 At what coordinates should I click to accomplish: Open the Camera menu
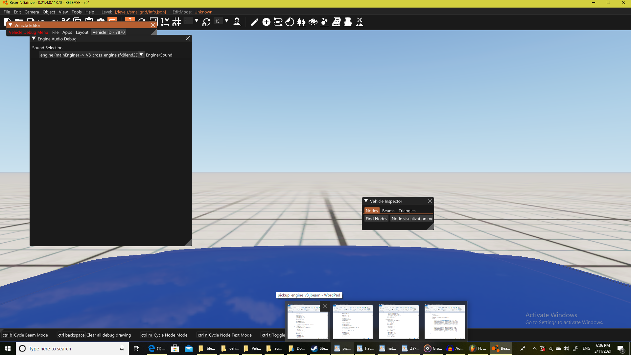tap(32, 12)
